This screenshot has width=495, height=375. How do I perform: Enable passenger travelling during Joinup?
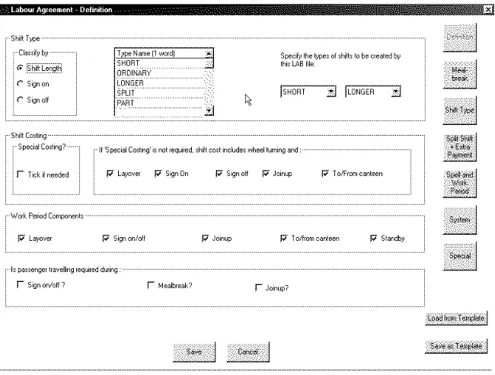pyautogui.click(x=258, y=287)
